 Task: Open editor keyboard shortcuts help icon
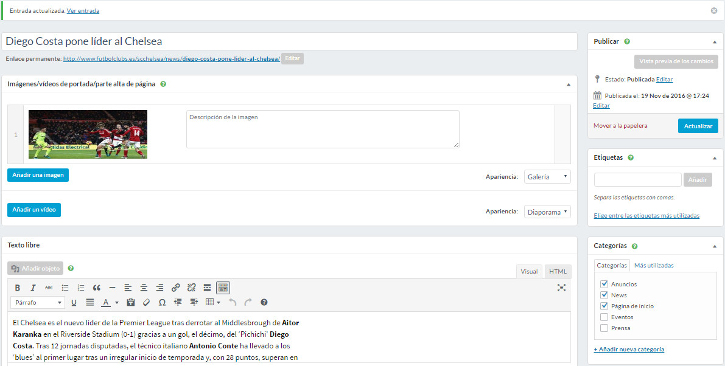[264, 302]
